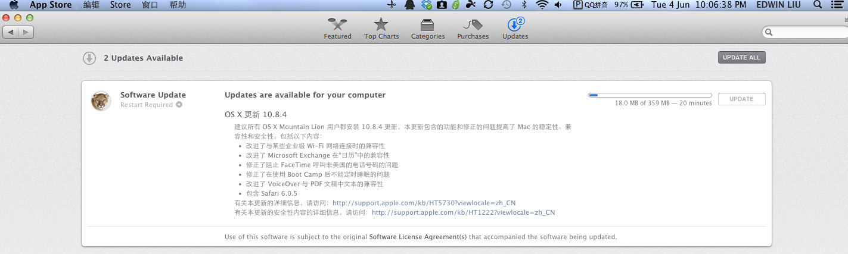This screenshot has height=254, width=848.
Task: Click the Mountain Lion Software Update icon
Action: tap(101, 101)
